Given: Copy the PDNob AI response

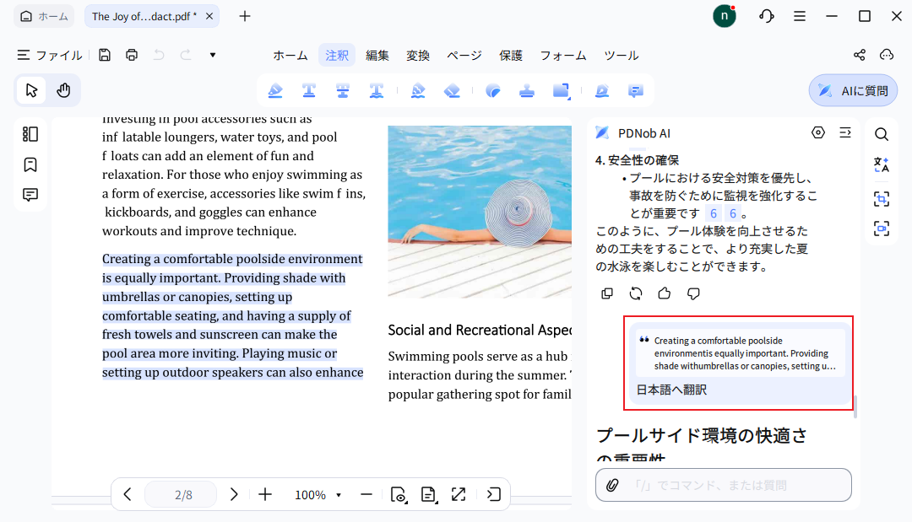Looking at the screenshot, I should click(x=607, y=293).
